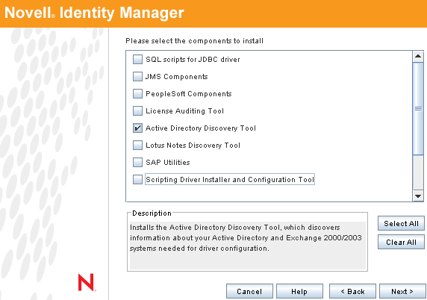This screenshot has width=427, height=300.
Task: Check the SQL scripts for JDBC driver box
Action: [x=137, y=60]
